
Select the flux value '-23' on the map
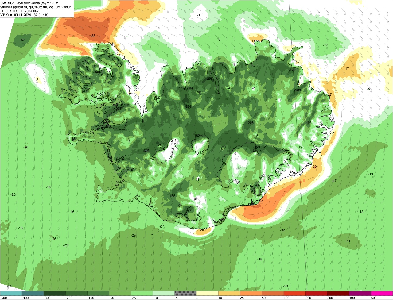(x=286, y=286)
